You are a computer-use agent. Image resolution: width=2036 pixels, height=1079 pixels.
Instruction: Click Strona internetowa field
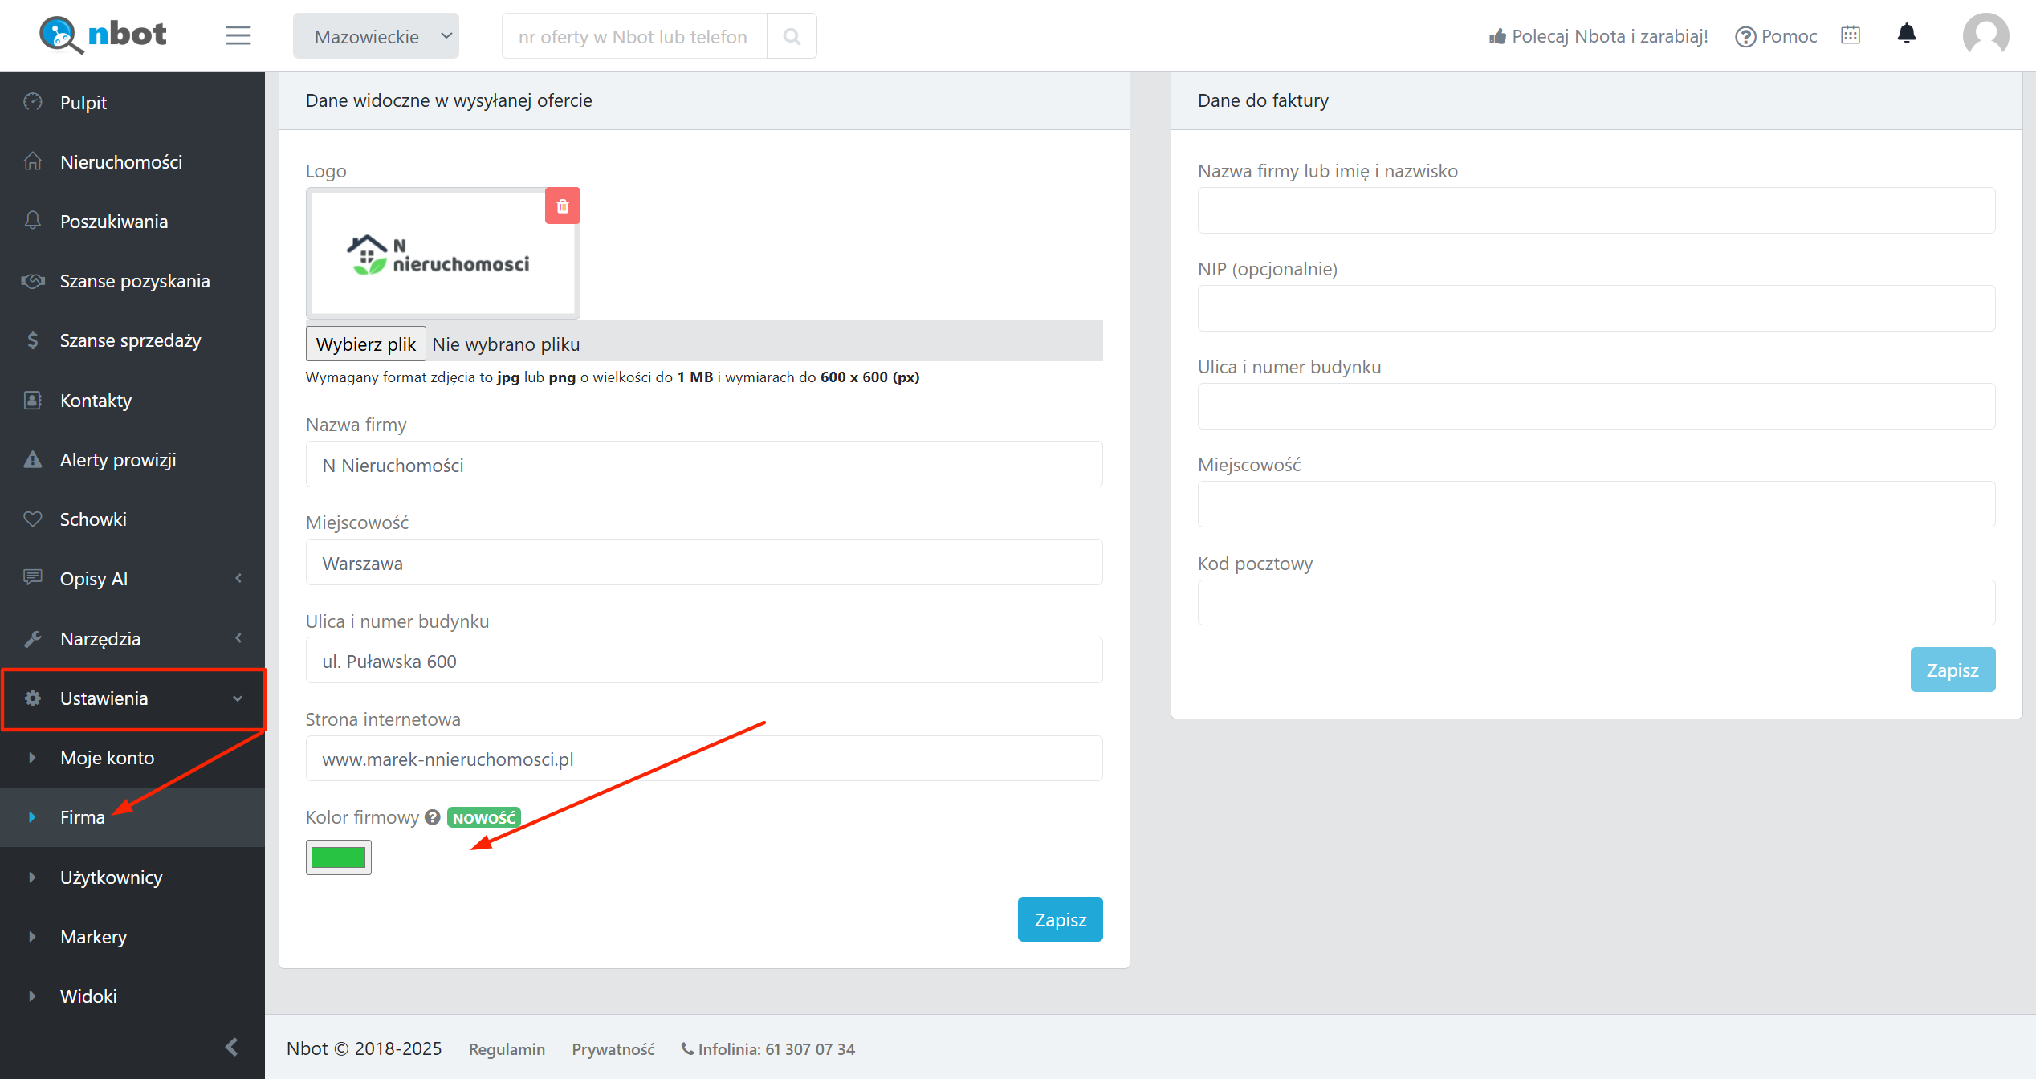coord(704,759)
